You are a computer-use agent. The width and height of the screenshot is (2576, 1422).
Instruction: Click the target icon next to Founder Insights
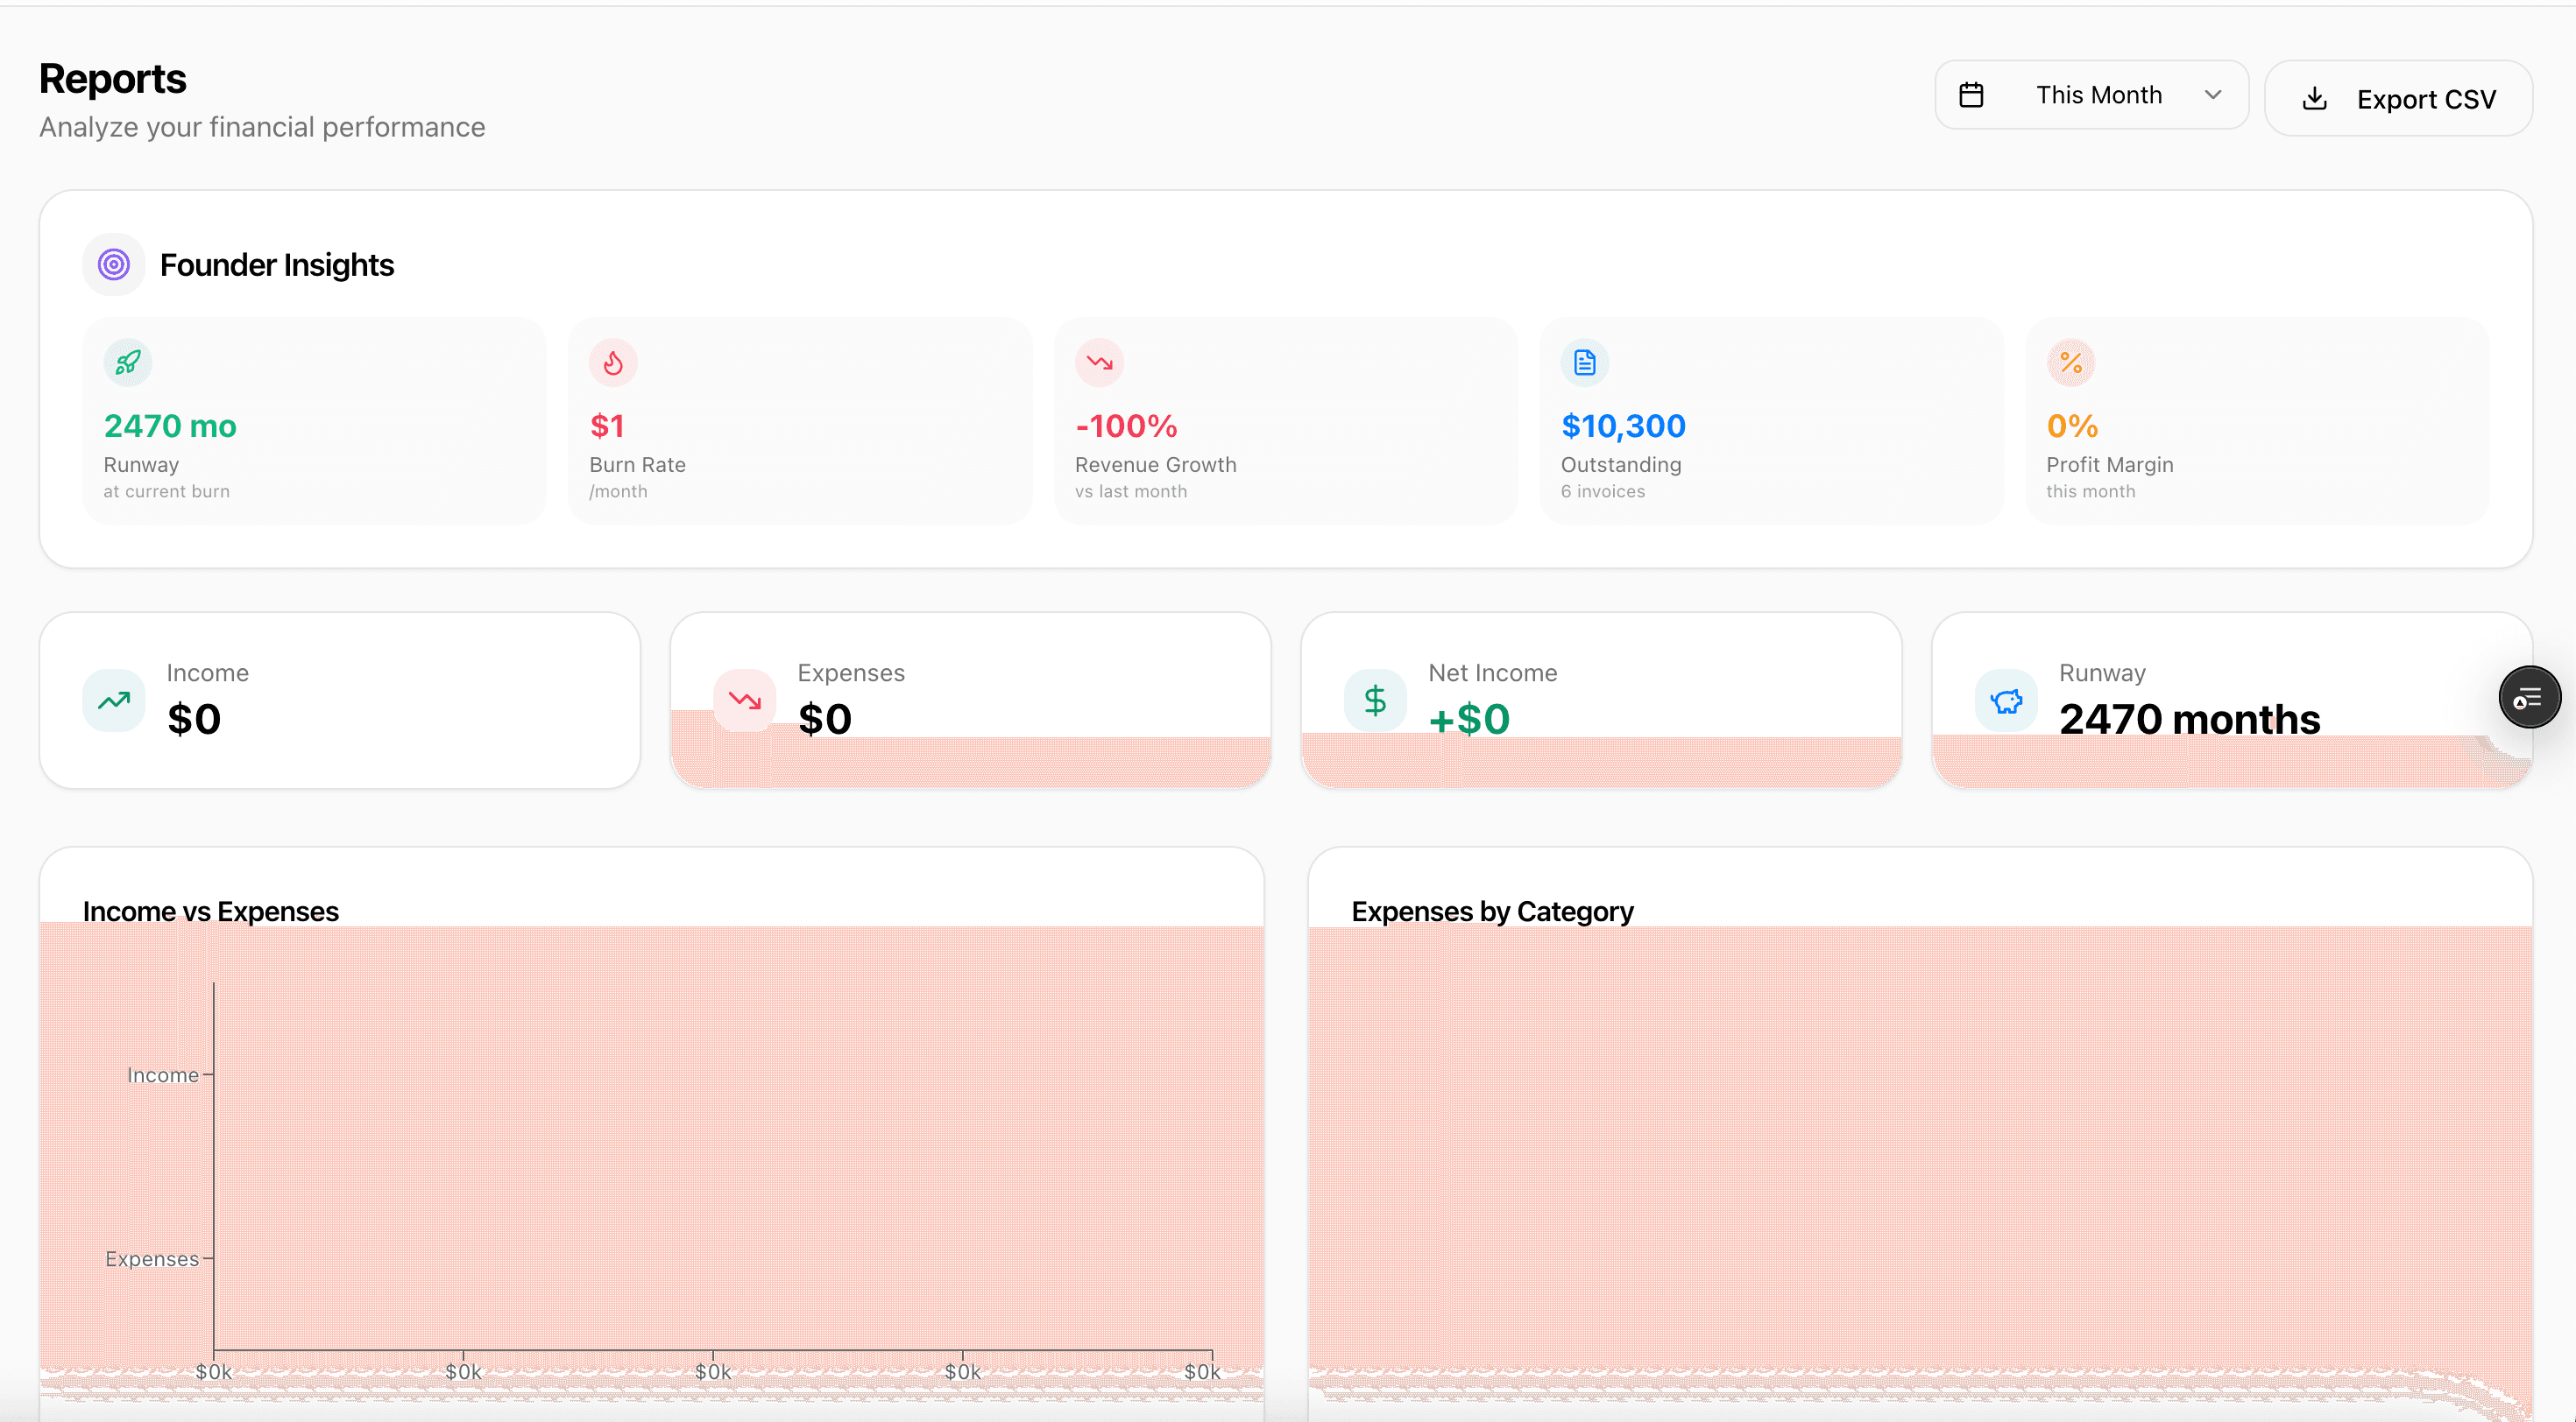[113, 264]
